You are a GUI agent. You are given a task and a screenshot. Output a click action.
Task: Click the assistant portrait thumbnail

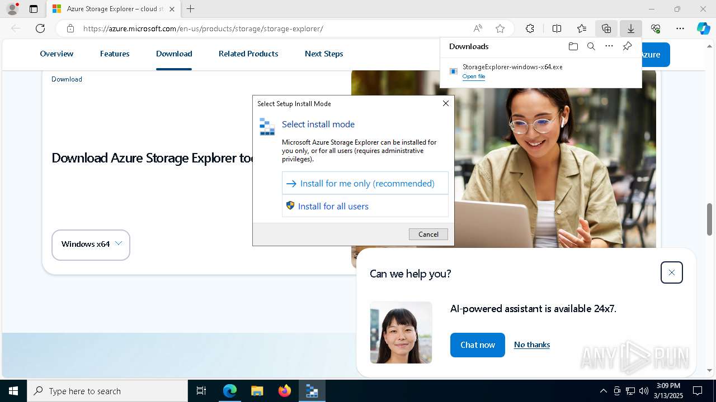401,333
